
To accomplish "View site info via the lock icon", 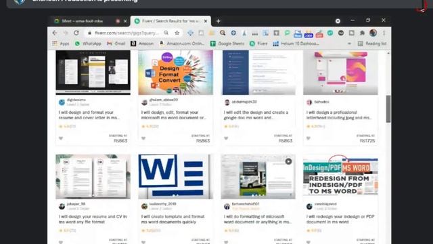I will pyautogui.click(x=89, y=33).
